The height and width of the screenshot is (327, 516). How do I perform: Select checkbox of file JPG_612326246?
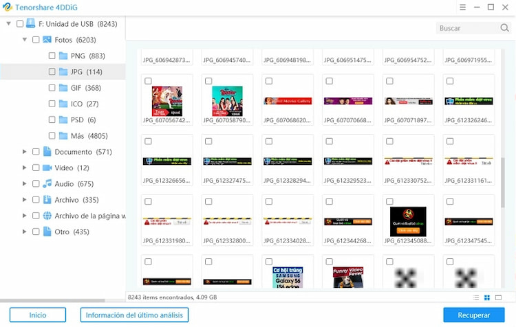(x=450, y=81)
